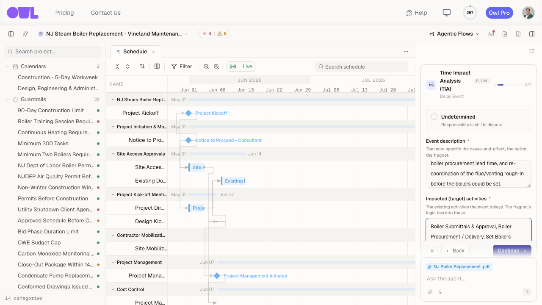542x305 pixels.
Task: Toggle the Live sync button
Action: [x=241, y=67]
